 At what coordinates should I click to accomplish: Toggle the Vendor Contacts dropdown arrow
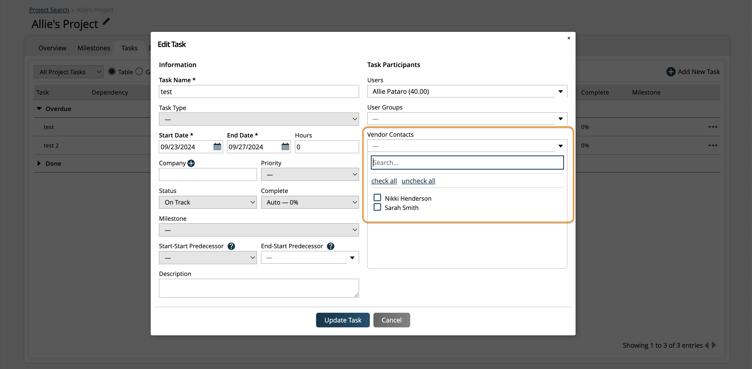pos(560,146)
